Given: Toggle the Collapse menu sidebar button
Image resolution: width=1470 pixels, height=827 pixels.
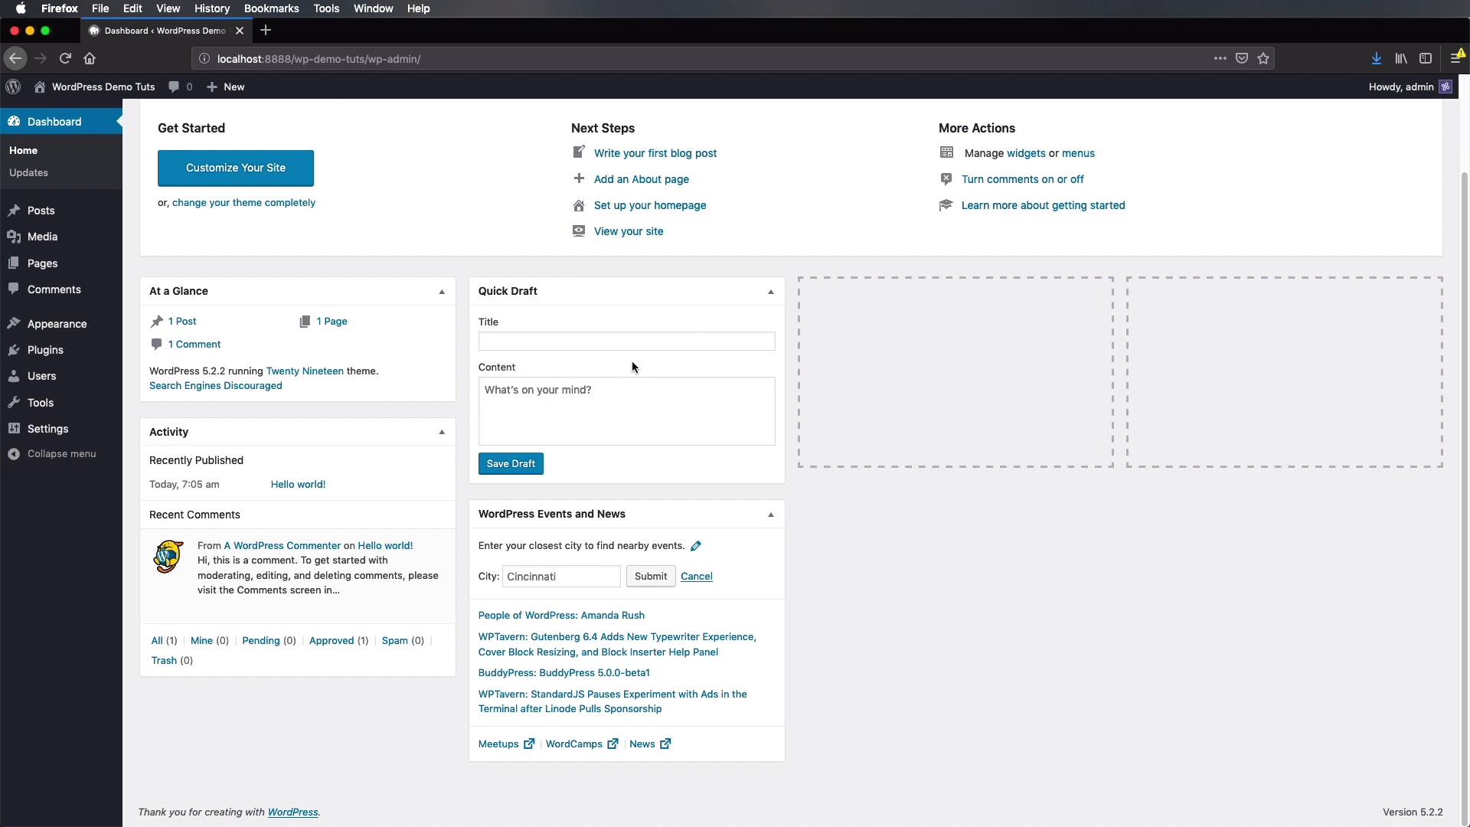Looking at the screenshot, I should [x=60, y=453].
